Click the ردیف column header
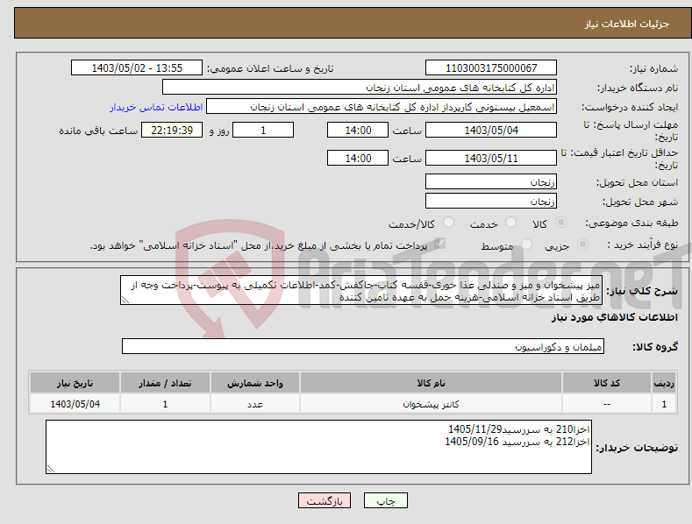This screenshot has width=692, height=524. 664,383
